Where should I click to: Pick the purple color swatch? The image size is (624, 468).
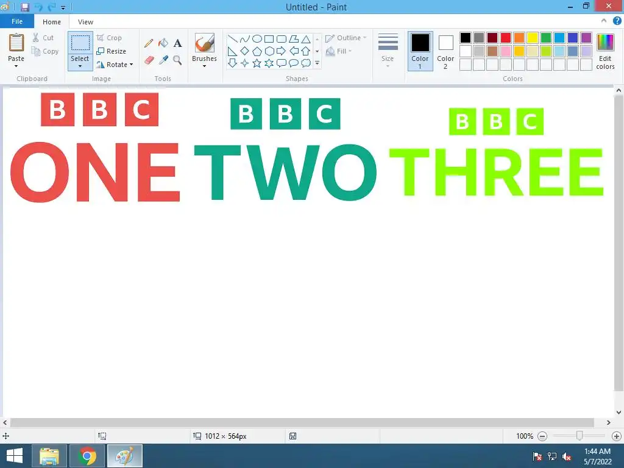pos(586,38)
